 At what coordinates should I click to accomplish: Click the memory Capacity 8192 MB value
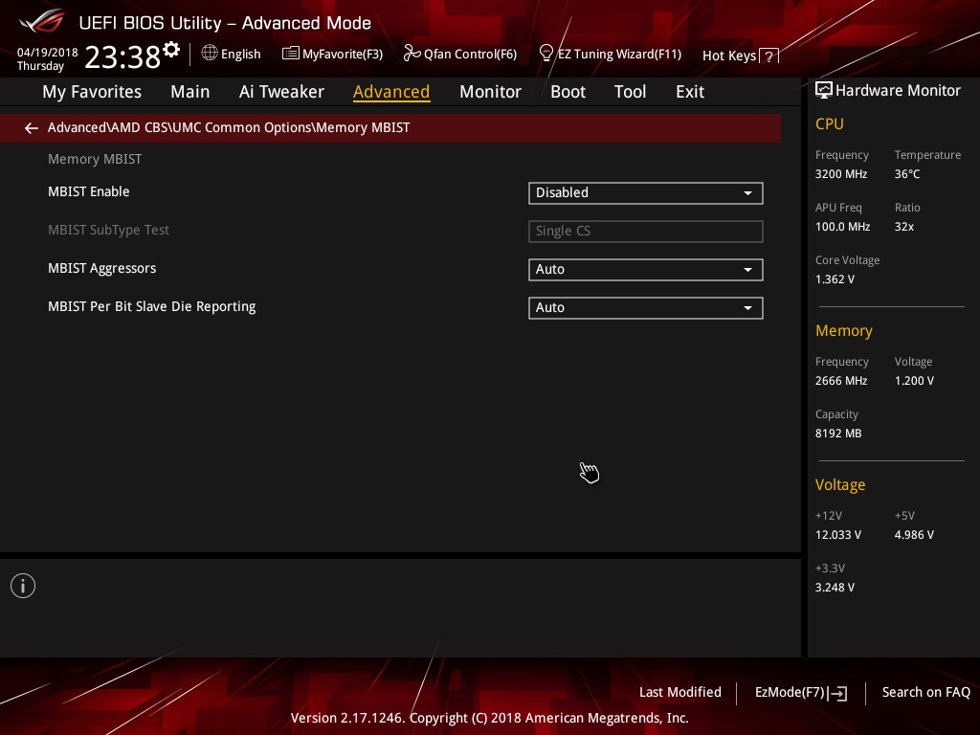(x=838, y=434)
